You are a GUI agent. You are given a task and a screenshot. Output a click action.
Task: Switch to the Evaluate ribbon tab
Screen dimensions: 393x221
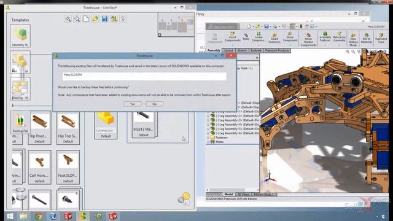[256, 50]
